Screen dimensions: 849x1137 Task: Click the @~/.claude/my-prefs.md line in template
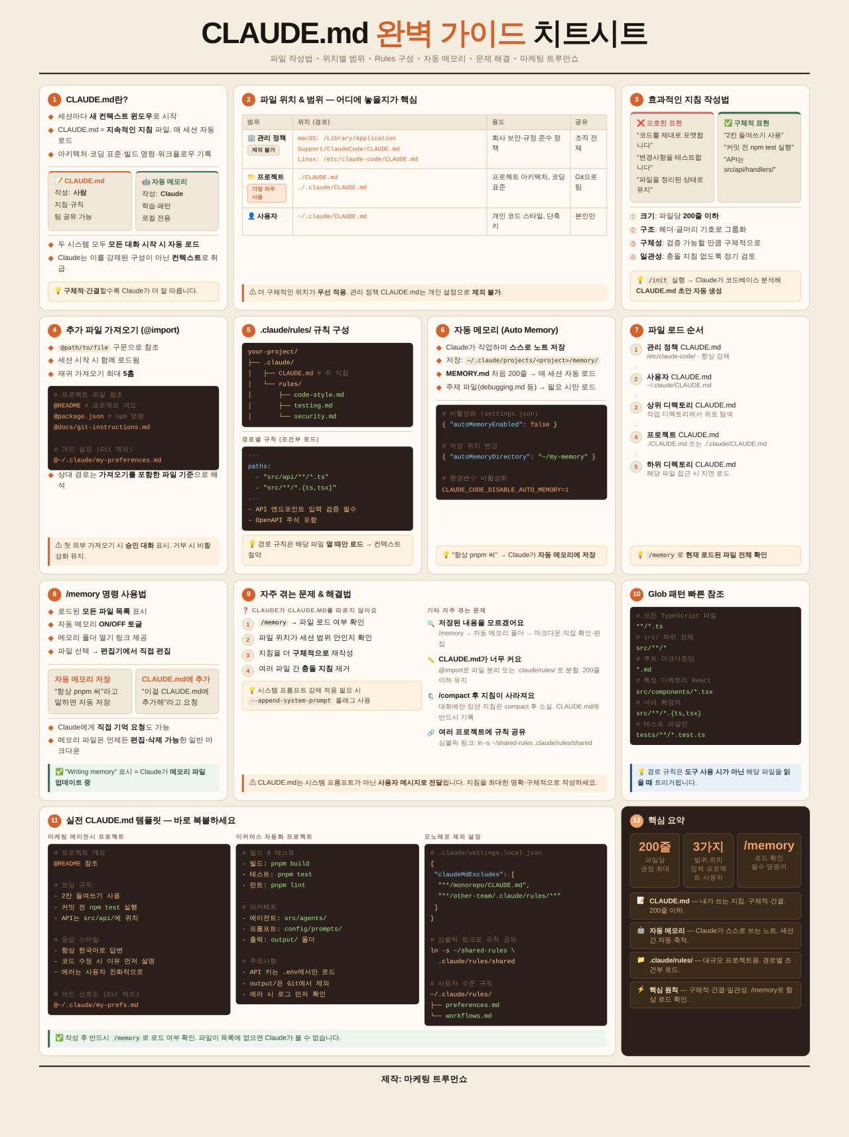pos(96,1005)
